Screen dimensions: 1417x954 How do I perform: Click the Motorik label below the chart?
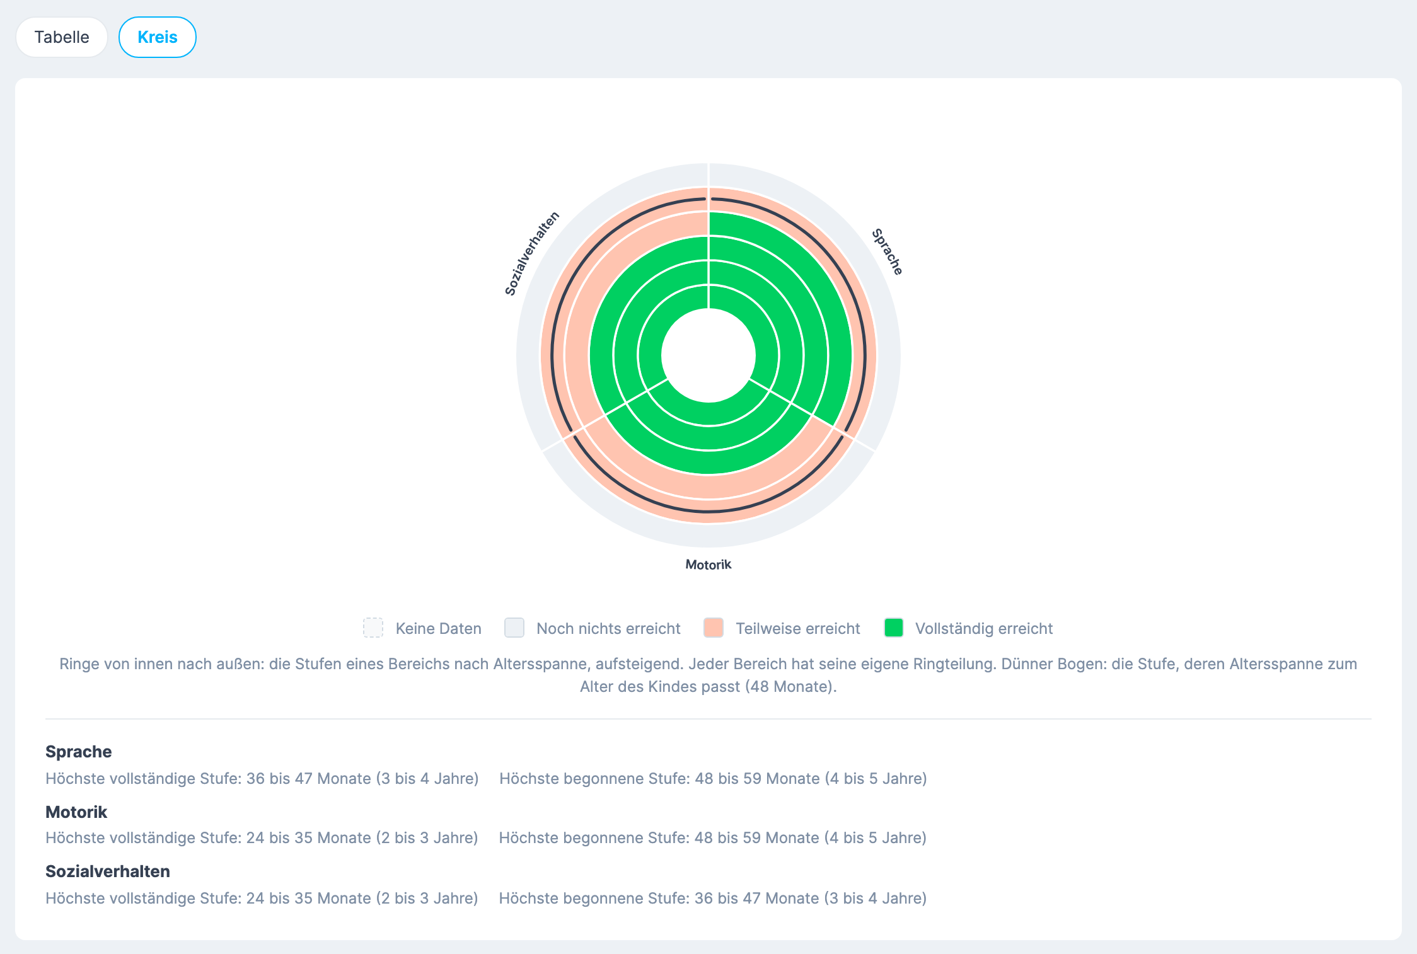point(708,565)
